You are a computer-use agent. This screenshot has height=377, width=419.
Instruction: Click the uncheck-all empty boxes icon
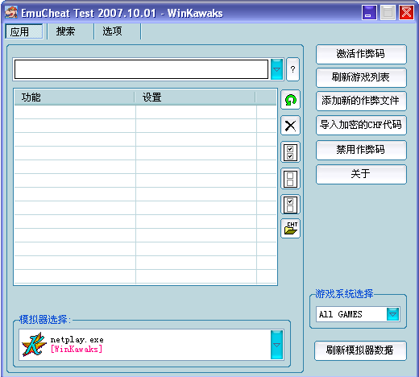coord(290,179)
